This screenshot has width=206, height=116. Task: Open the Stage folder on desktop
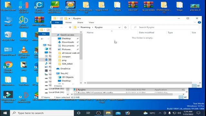coord(180,6)
